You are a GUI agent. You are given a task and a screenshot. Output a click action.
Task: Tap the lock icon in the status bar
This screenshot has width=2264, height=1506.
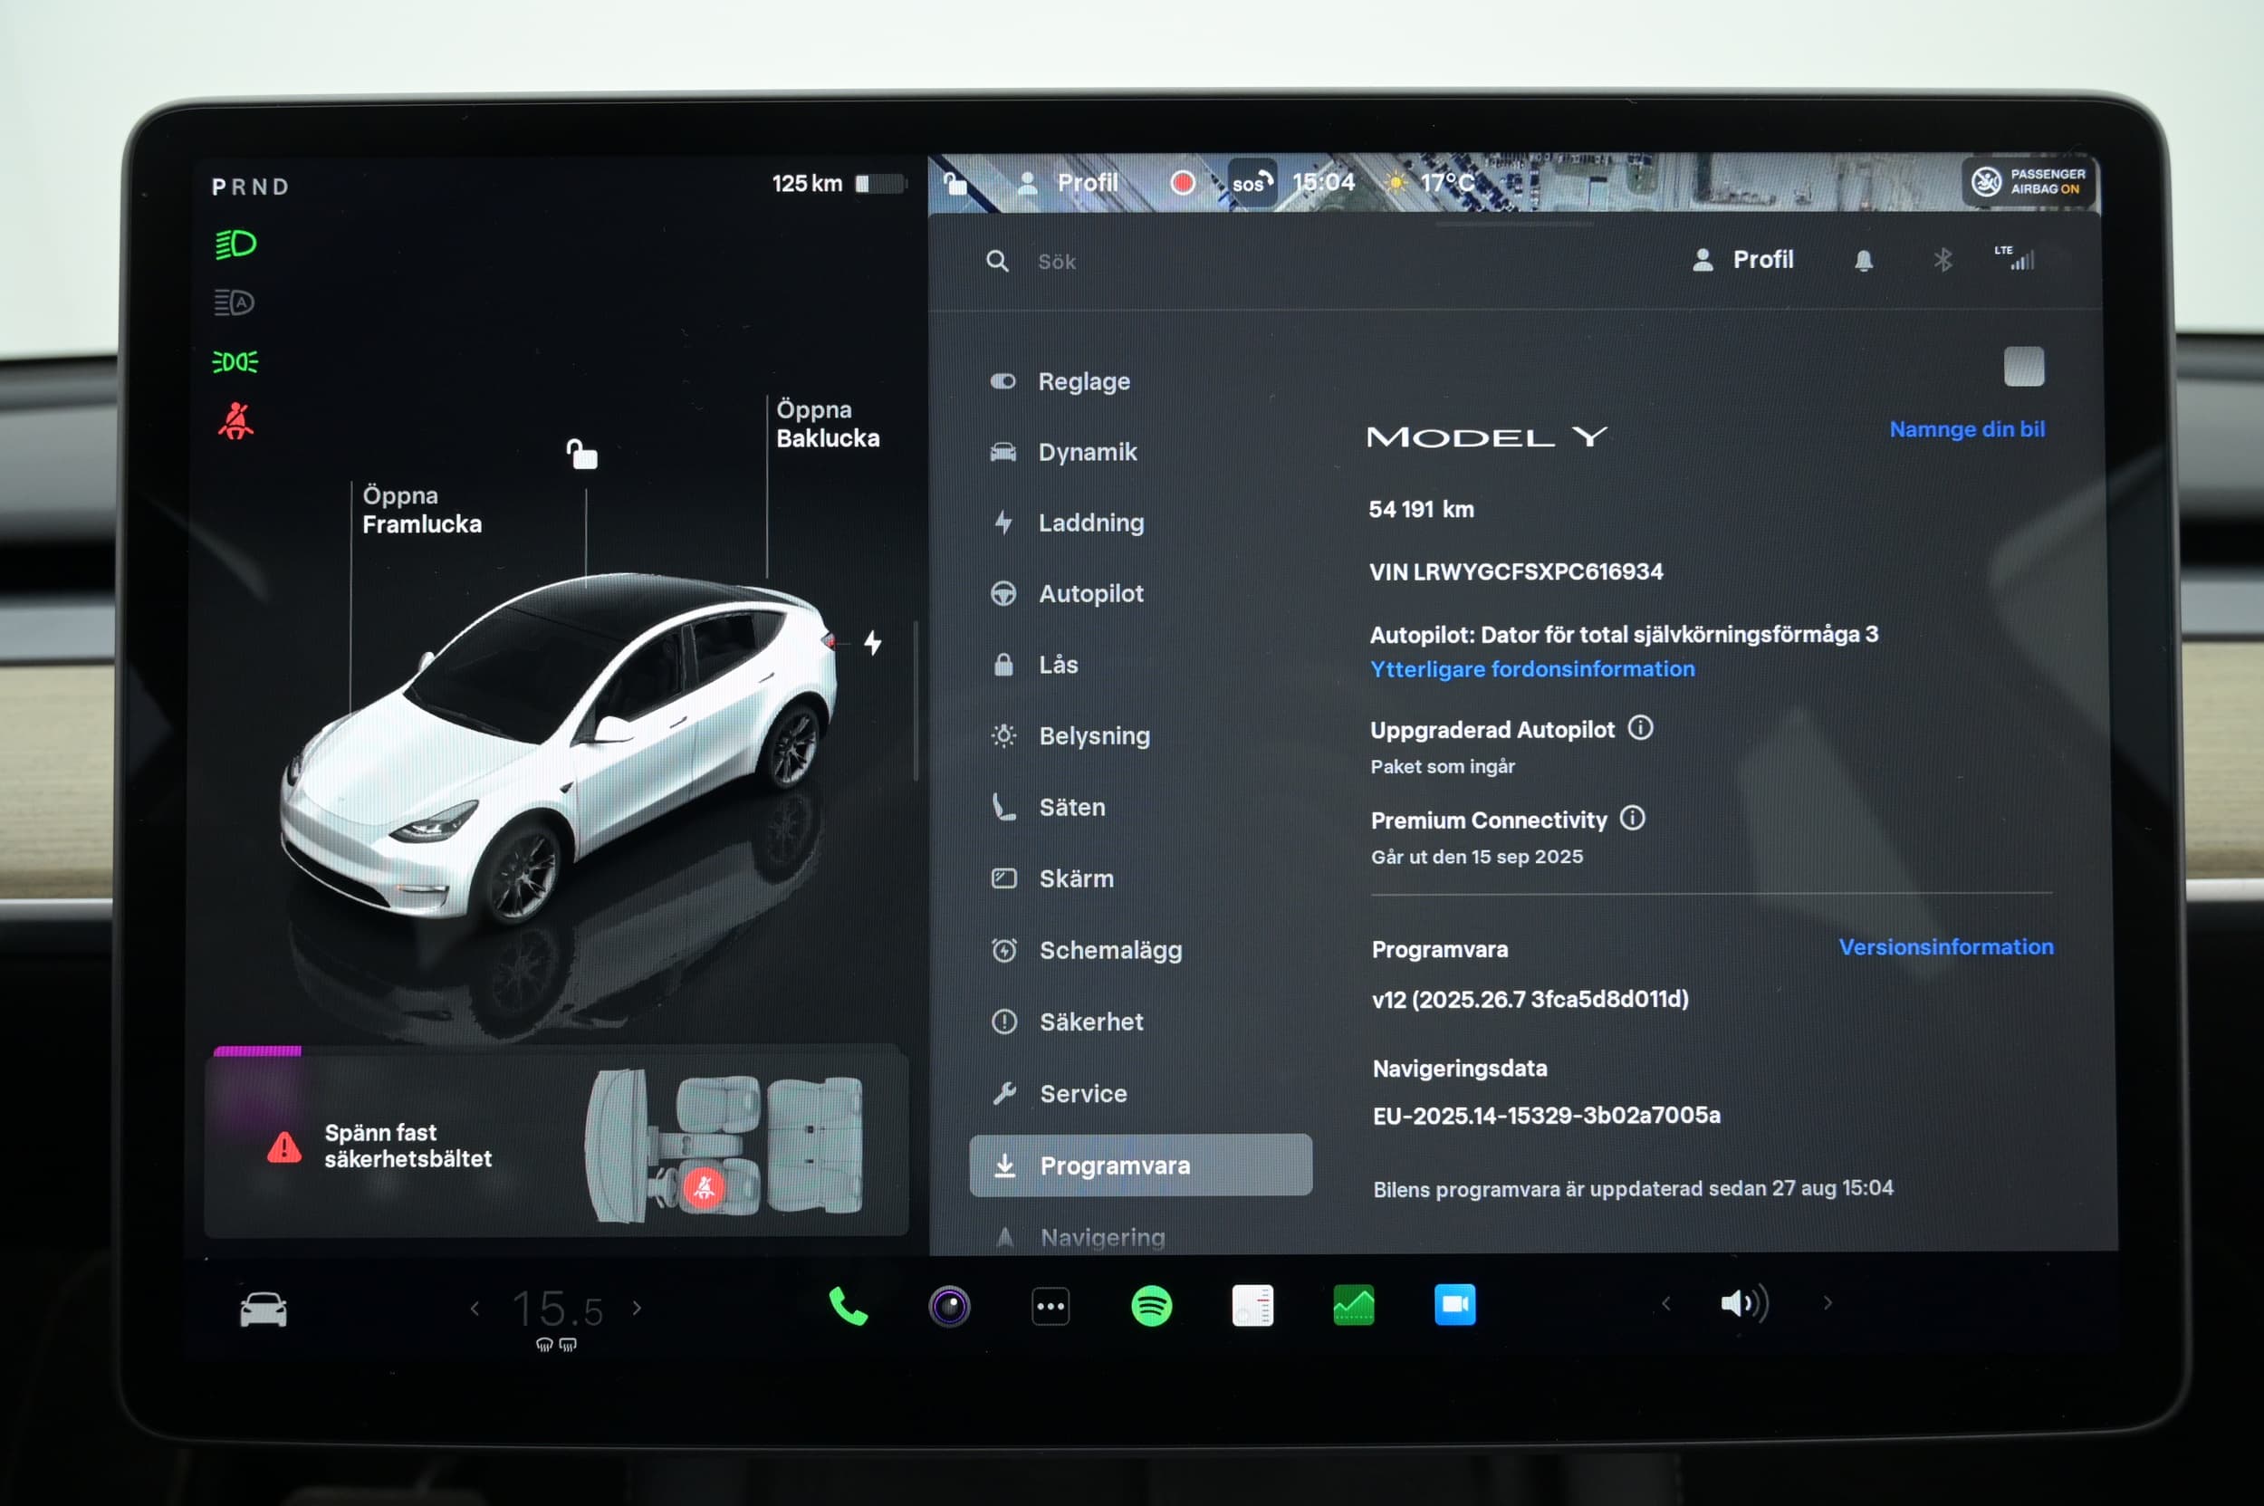[955, 183]
